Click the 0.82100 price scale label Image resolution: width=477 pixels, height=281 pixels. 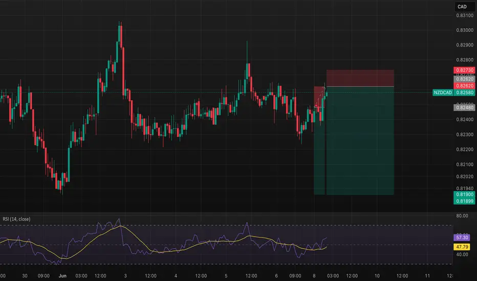[x=465, y=165]
